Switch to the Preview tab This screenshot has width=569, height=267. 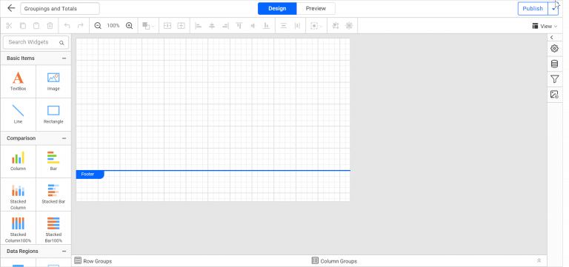(316, 8)
